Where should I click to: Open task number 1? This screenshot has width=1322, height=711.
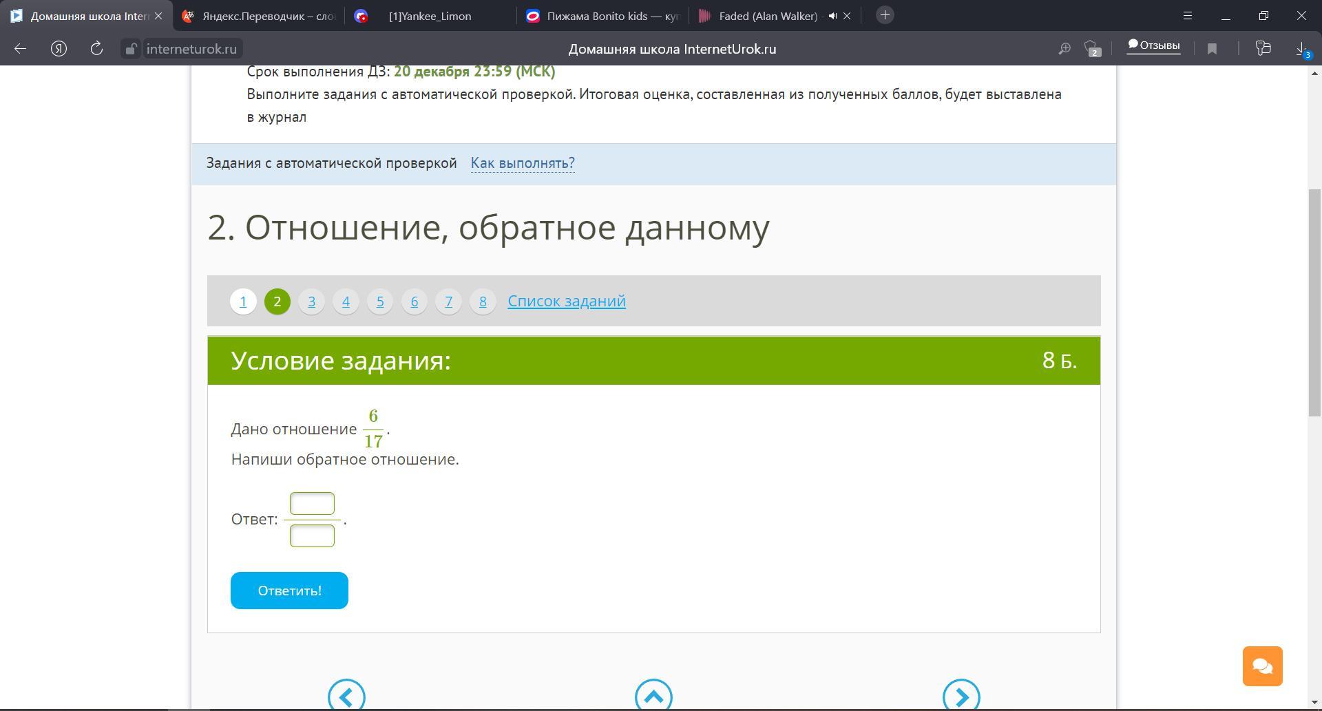coord(243,301)
